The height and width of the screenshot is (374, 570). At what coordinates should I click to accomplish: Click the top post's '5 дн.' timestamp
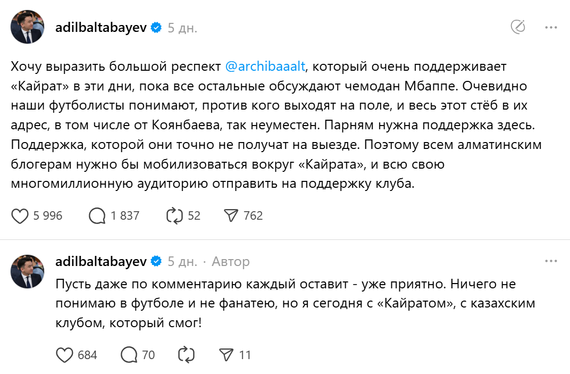point(182,28)
